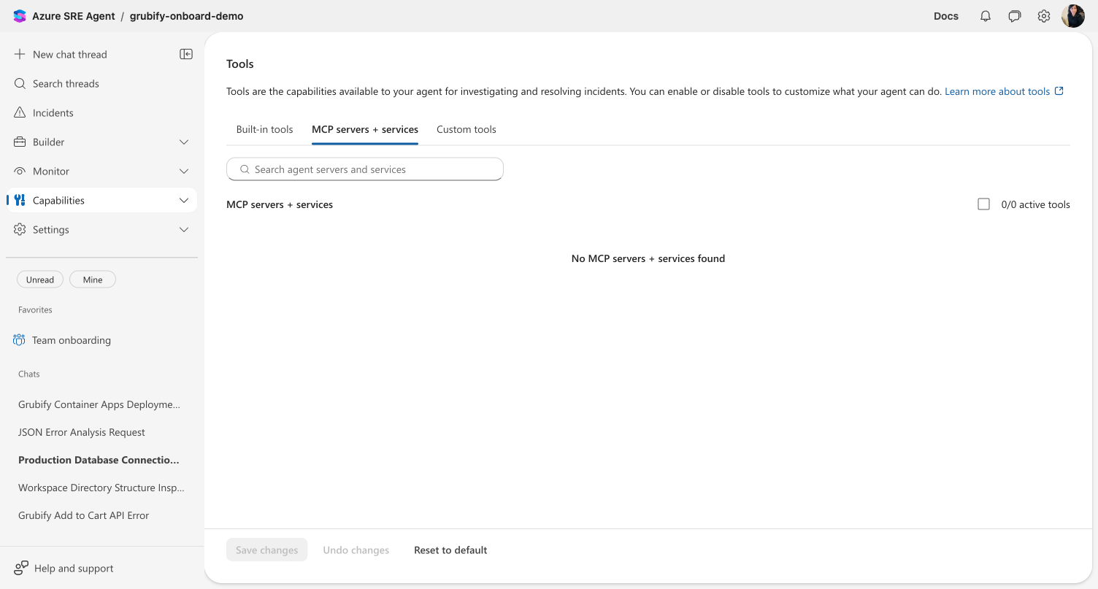Expand the Settings section chevron
The height and width of the screenshot is (589, 1098).
coord(184,229)
